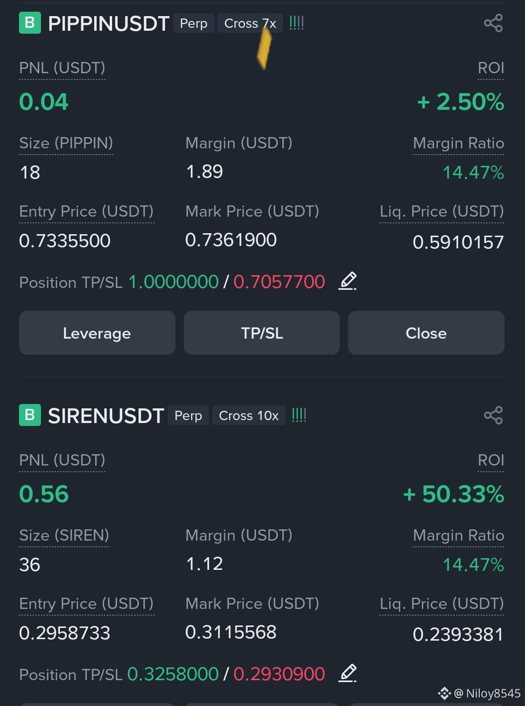
Task: Tap the green B badge beside SIRENUSDT
Action: [30, 415]
